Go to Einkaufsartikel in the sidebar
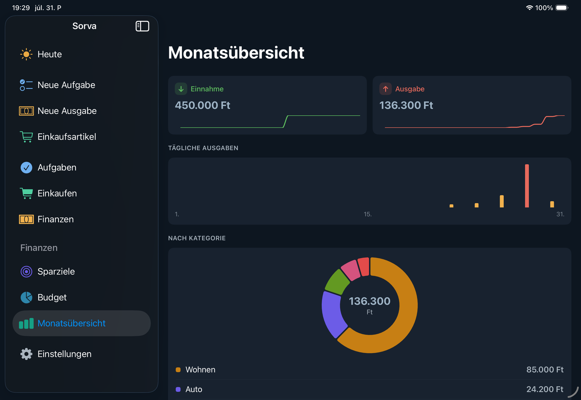 click(82, 137)
